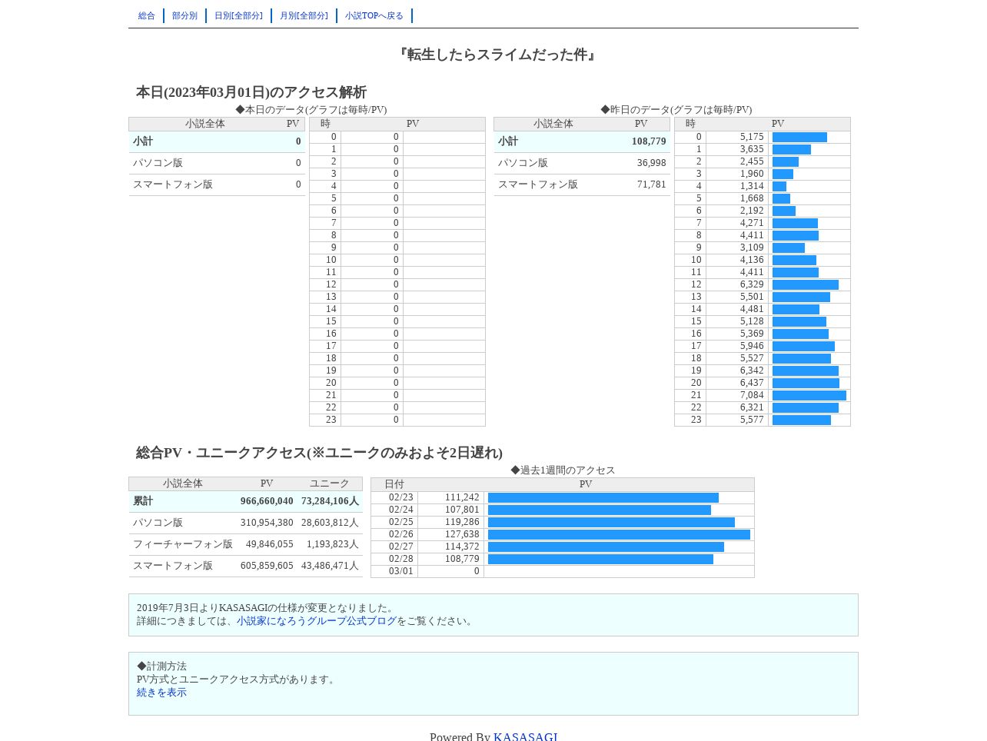Go back via 小説TOPへ戻る link
Screen dimensions: 987x741
click(374, 16)
